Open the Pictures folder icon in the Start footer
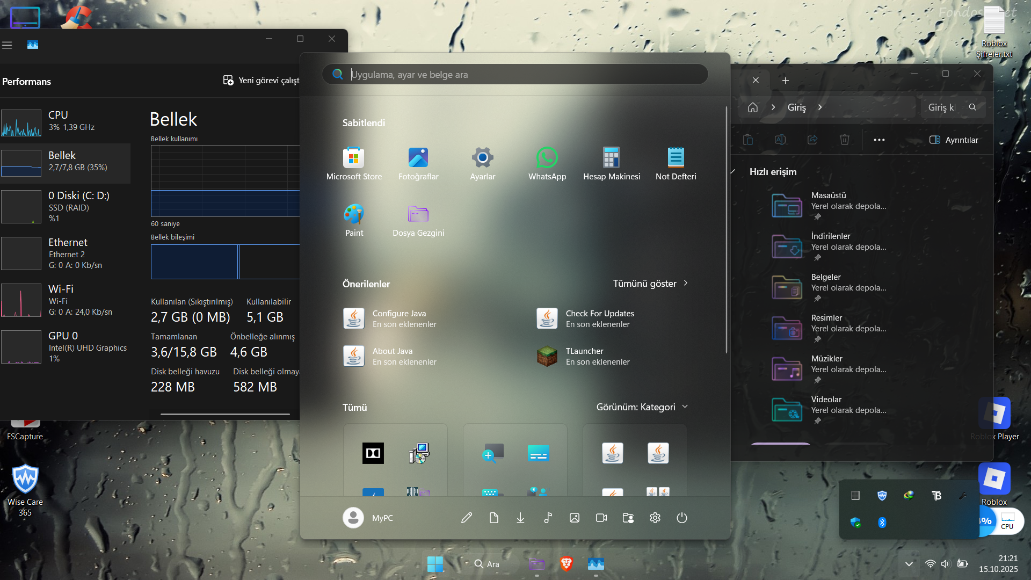This screenshot has width=1031, height=580. click(x=575, y=518)
